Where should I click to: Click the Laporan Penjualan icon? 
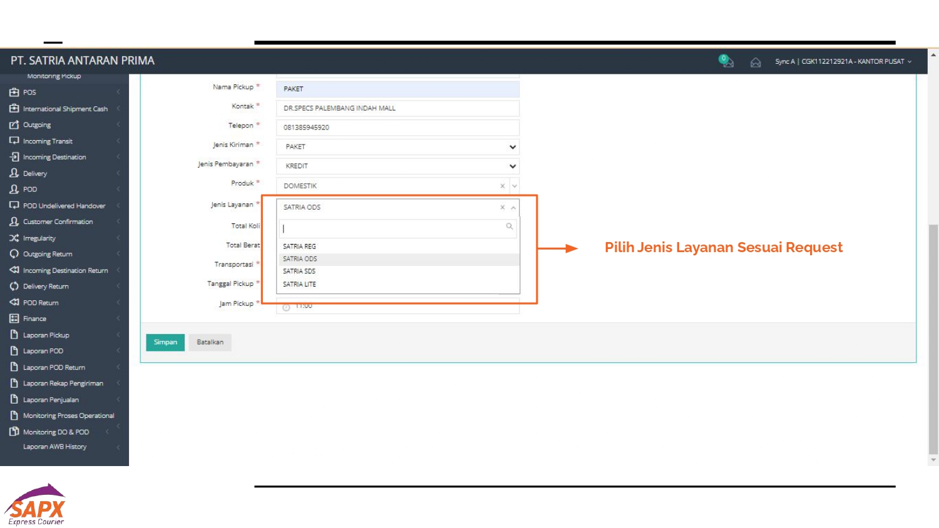point(14,399)
